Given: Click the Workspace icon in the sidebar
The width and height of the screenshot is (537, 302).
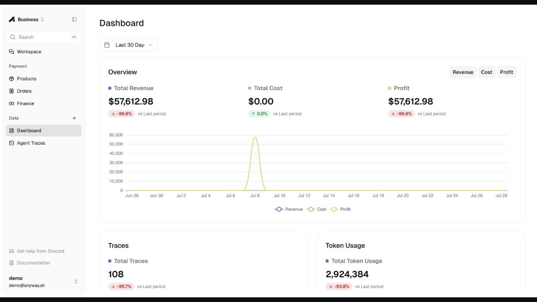Looking at the screenshot, I should (x=11, y=52).
